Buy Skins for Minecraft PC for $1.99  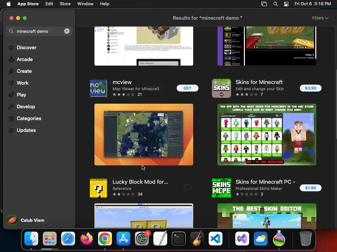(x=311, y=188)
